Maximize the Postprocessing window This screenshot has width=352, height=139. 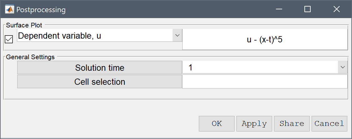(x=308, y=9)
